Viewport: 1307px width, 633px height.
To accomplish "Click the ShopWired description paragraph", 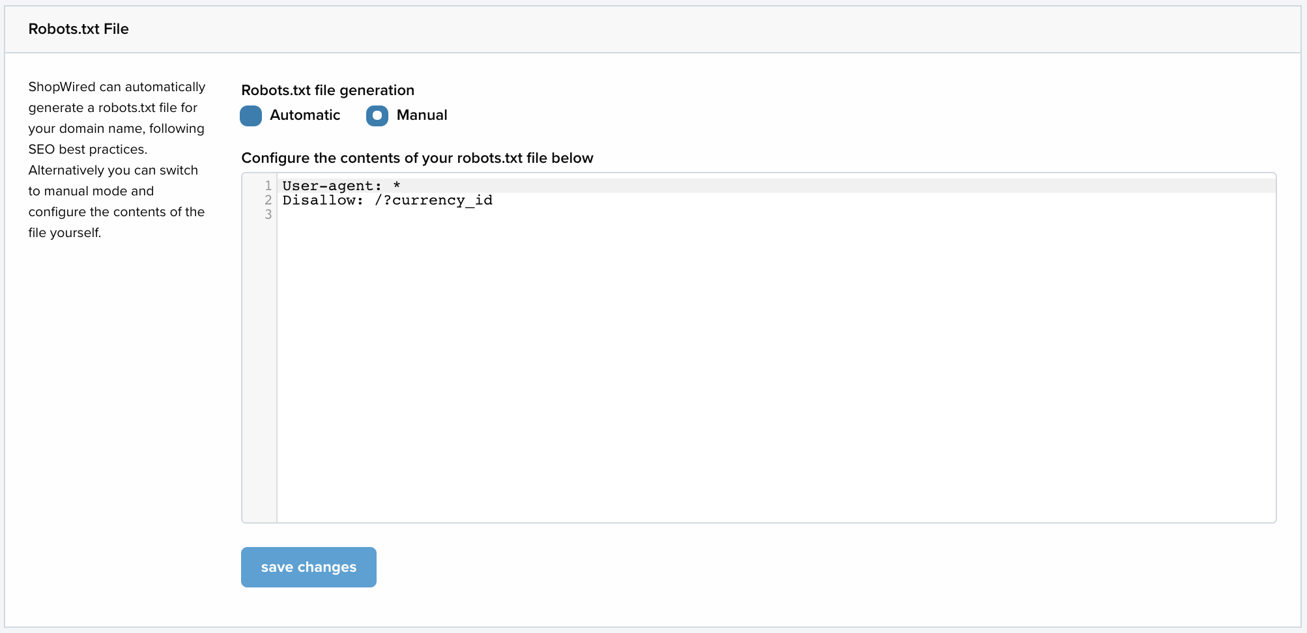I will (x=117, y=160).
